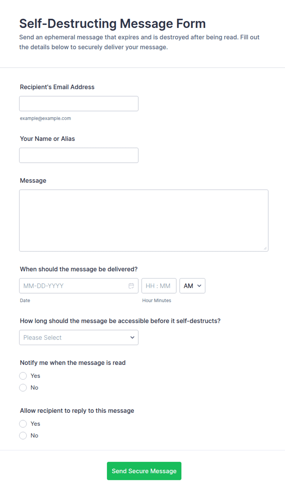This screenshot has height=495, width=285.
Task: Open the calendar date picker icon
Action: (131, 286)
